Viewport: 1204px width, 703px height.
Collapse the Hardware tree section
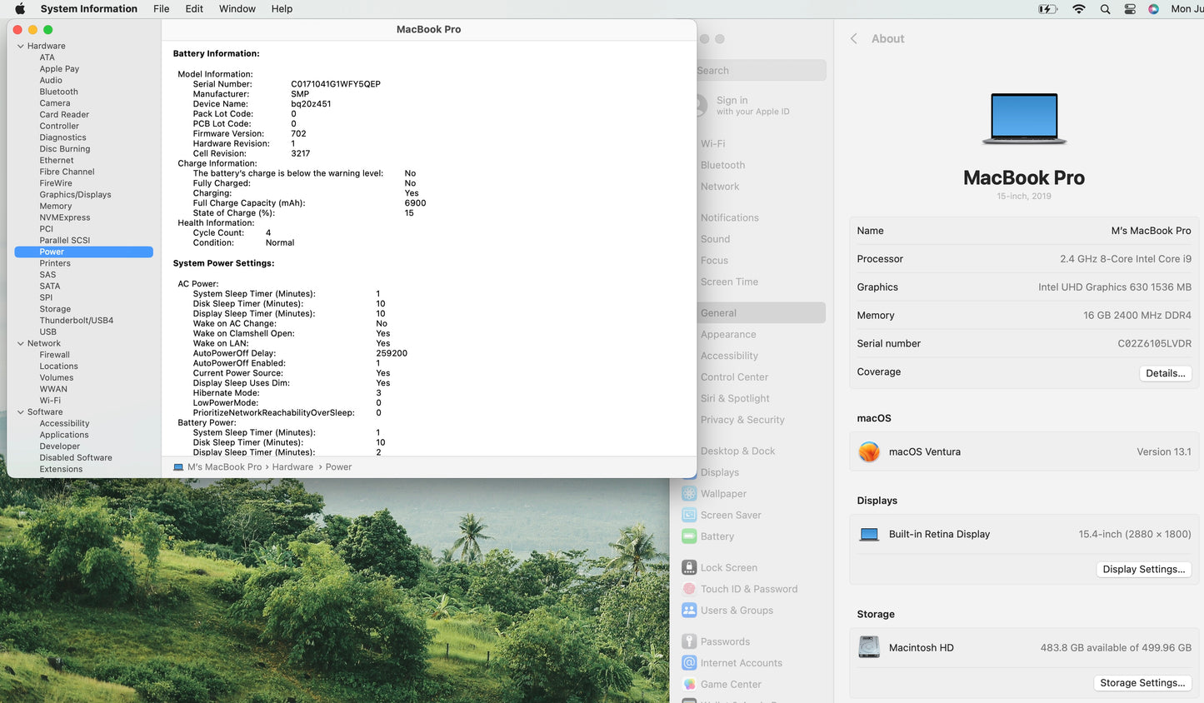[x=21, y=47]
